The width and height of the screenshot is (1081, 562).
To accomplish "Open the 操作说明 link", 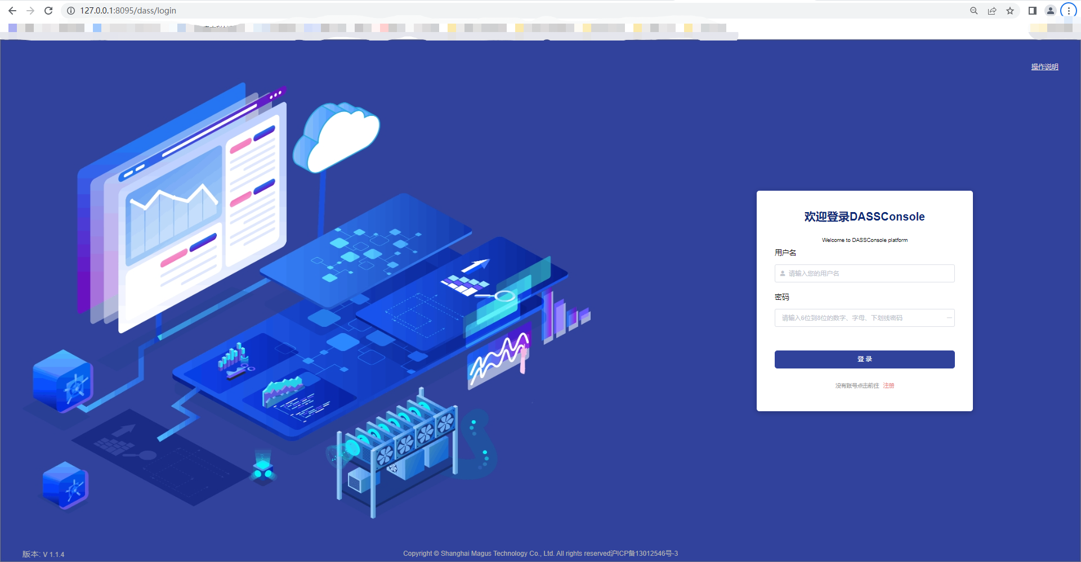I will pos(1044,67).
